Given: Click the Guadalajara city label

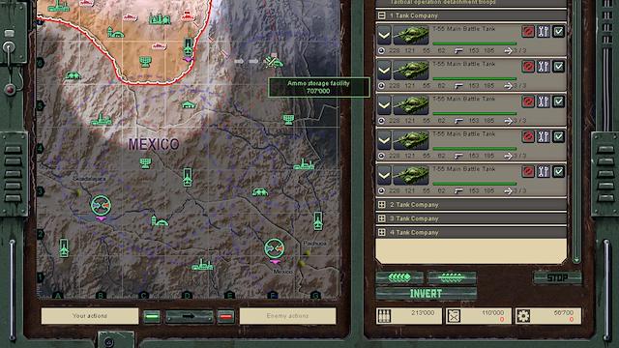Looking at the screenshot, I should coord(89,179).
